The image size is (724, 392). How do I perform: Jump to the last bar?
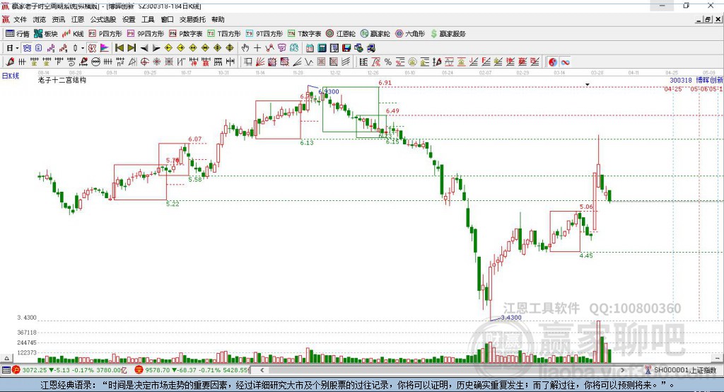[x=132, y=48]
